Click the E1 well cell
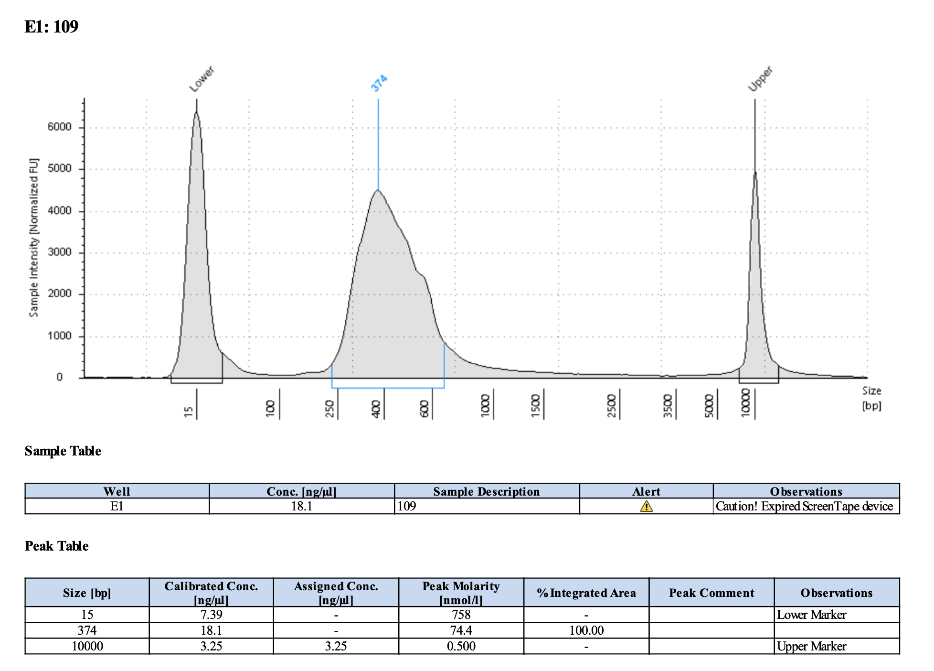Viewport: 934px width, 671px height. 117,506
